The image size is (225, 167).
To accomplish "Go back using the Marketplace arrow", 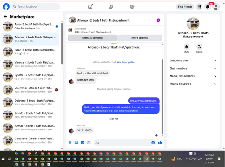I will point(5,17).
